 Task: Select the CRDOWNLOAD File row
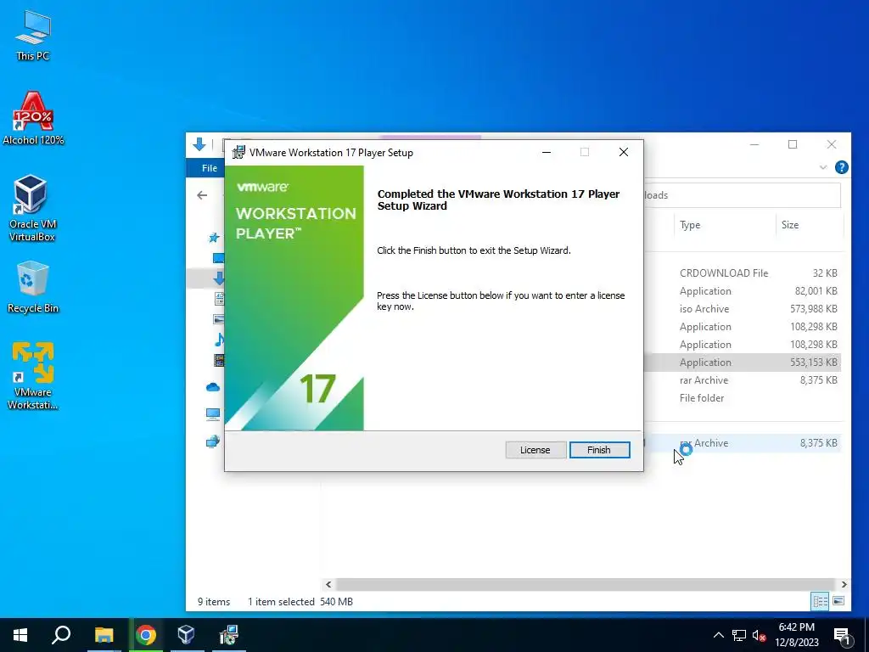[743, 273]
